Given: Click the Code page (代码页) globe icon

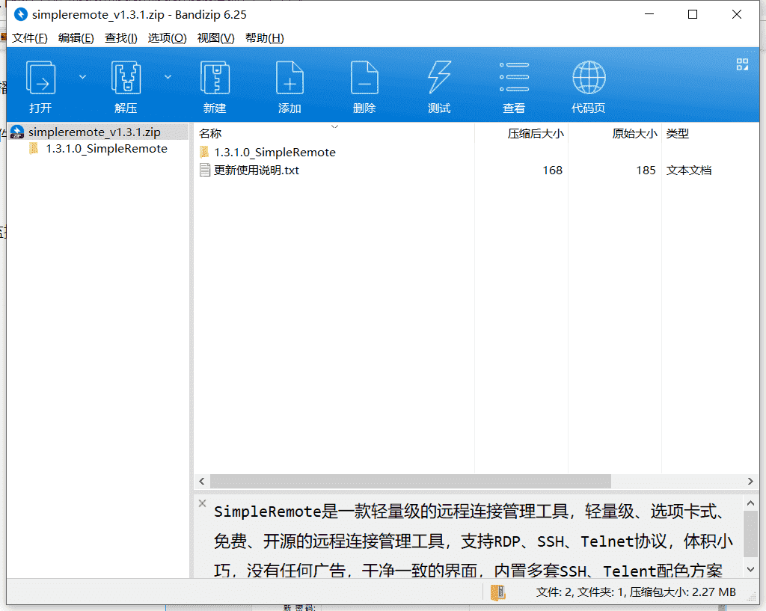Looking at the screenshot, I should [589, 77].
